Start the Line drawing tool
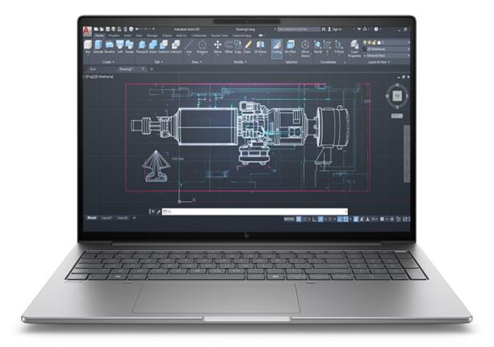This screenshot has height=347, width=494. (x=189, y=47)
